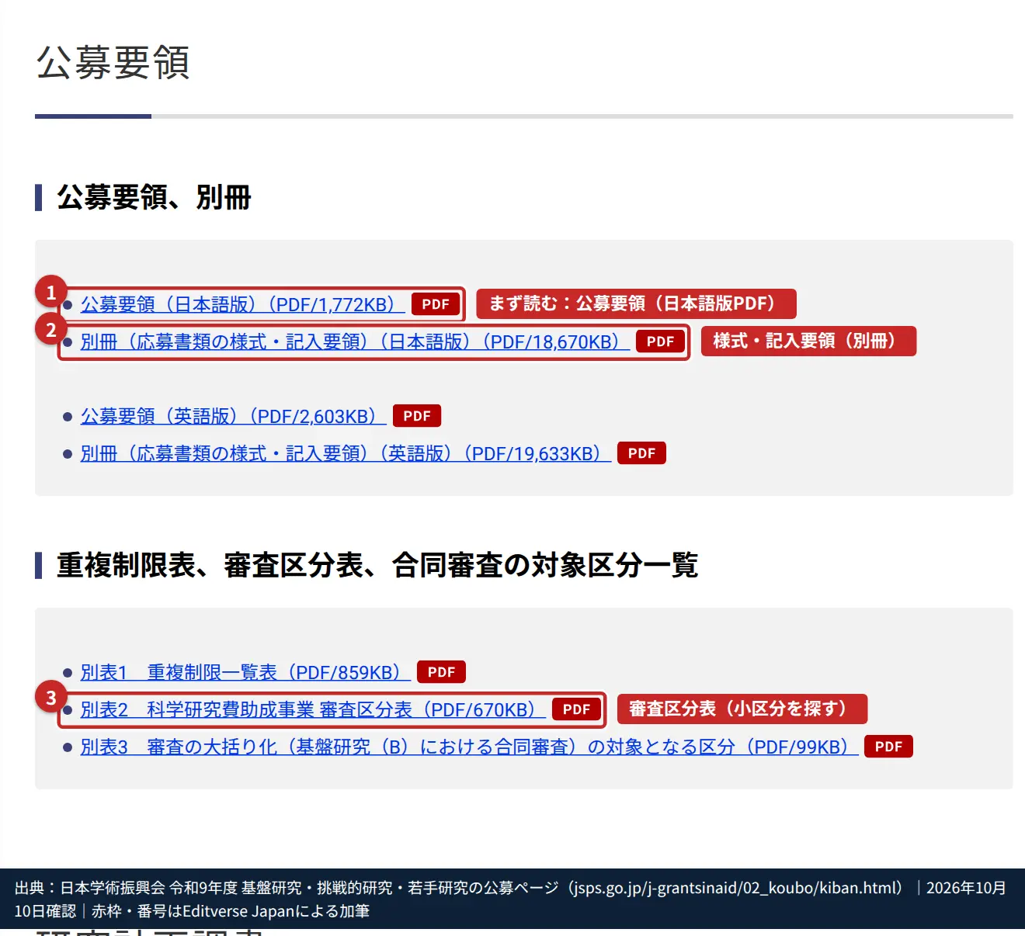
Task: Click PDF badge beside 別表1 重複制限一覧表
Action: (441, 672)
